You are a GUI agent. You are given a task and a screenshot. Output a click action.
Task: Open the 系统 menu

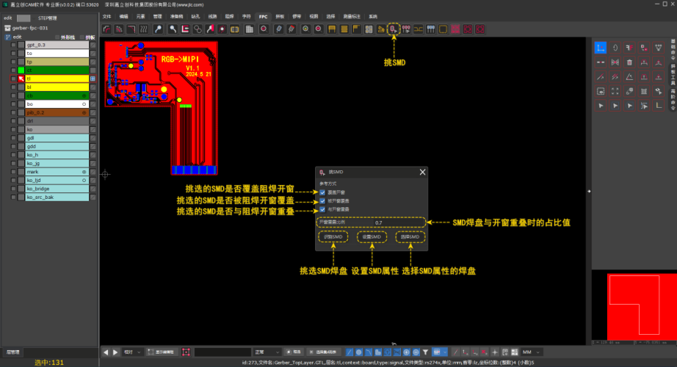click(x=373, y=17)
